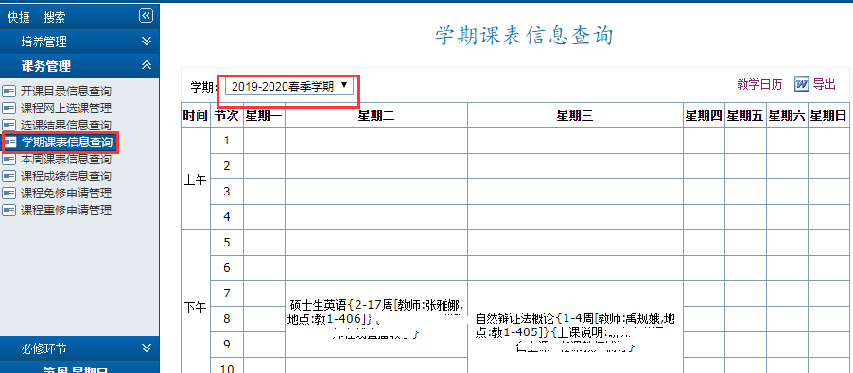
Task: Click period number 1 cell
Action: point(227,141)
